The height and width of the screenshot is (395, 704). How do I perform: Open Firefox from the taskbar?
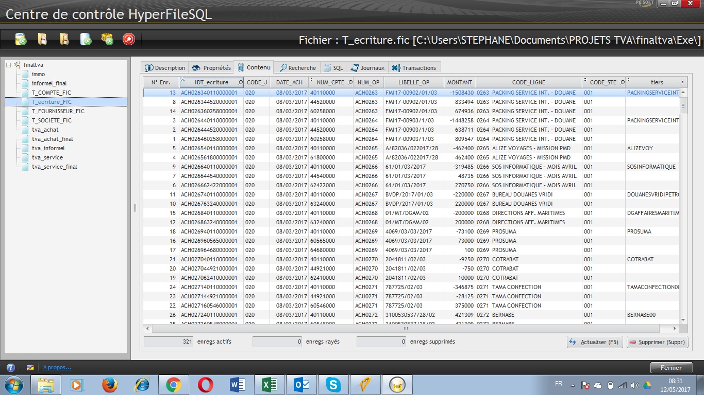(109, 384)
